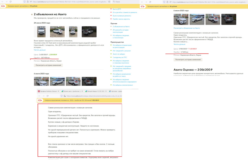Screen dimensions: 248x160
Task: Click back arrow in top-left browser window
Action: [2, 2]
